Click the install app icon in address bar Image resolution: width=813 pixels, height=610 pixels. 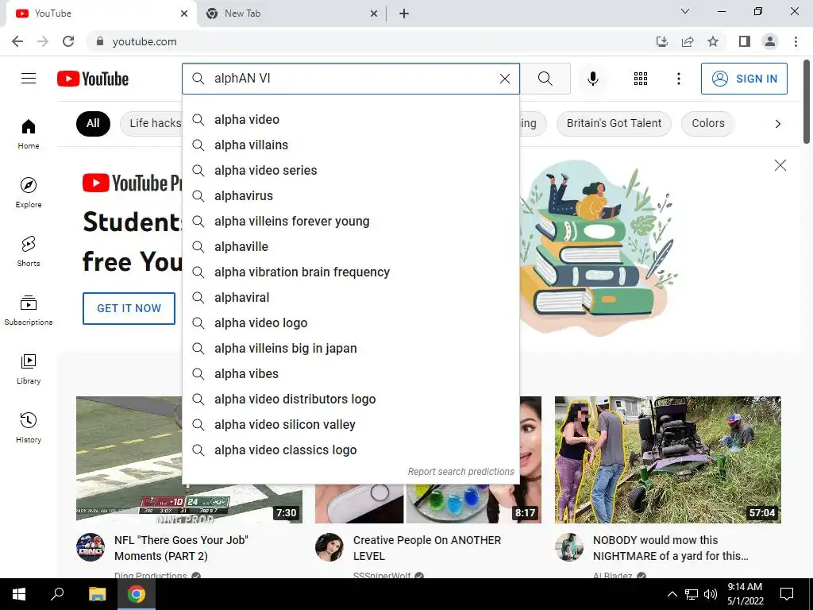661,41
